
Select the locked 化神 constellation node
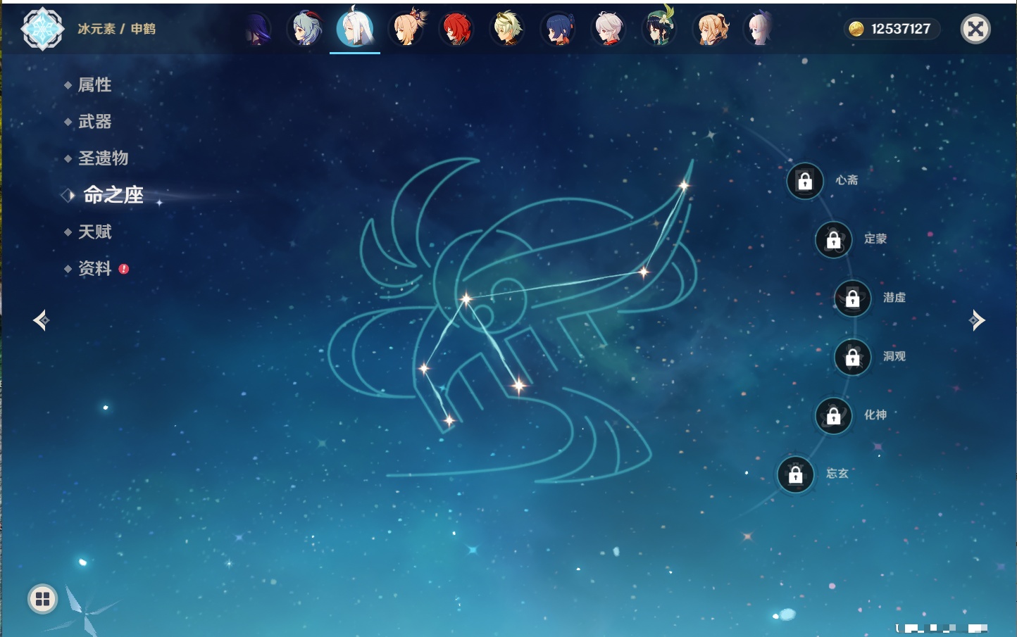(x=833, y=416)
